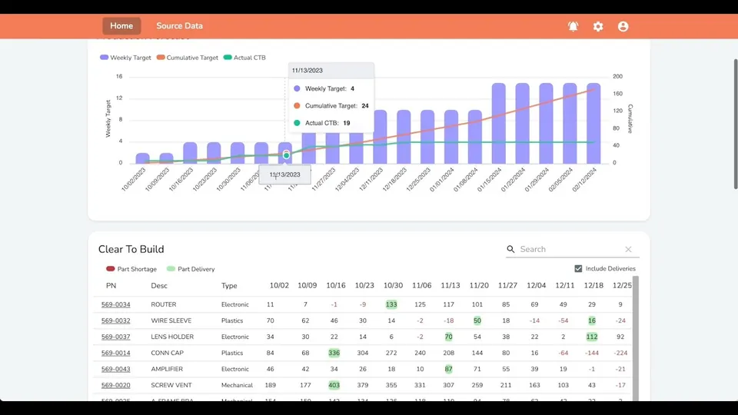The image size is (738, 415).
Task: Open part number 569-0043 link
Action: [x=116, y=369]
